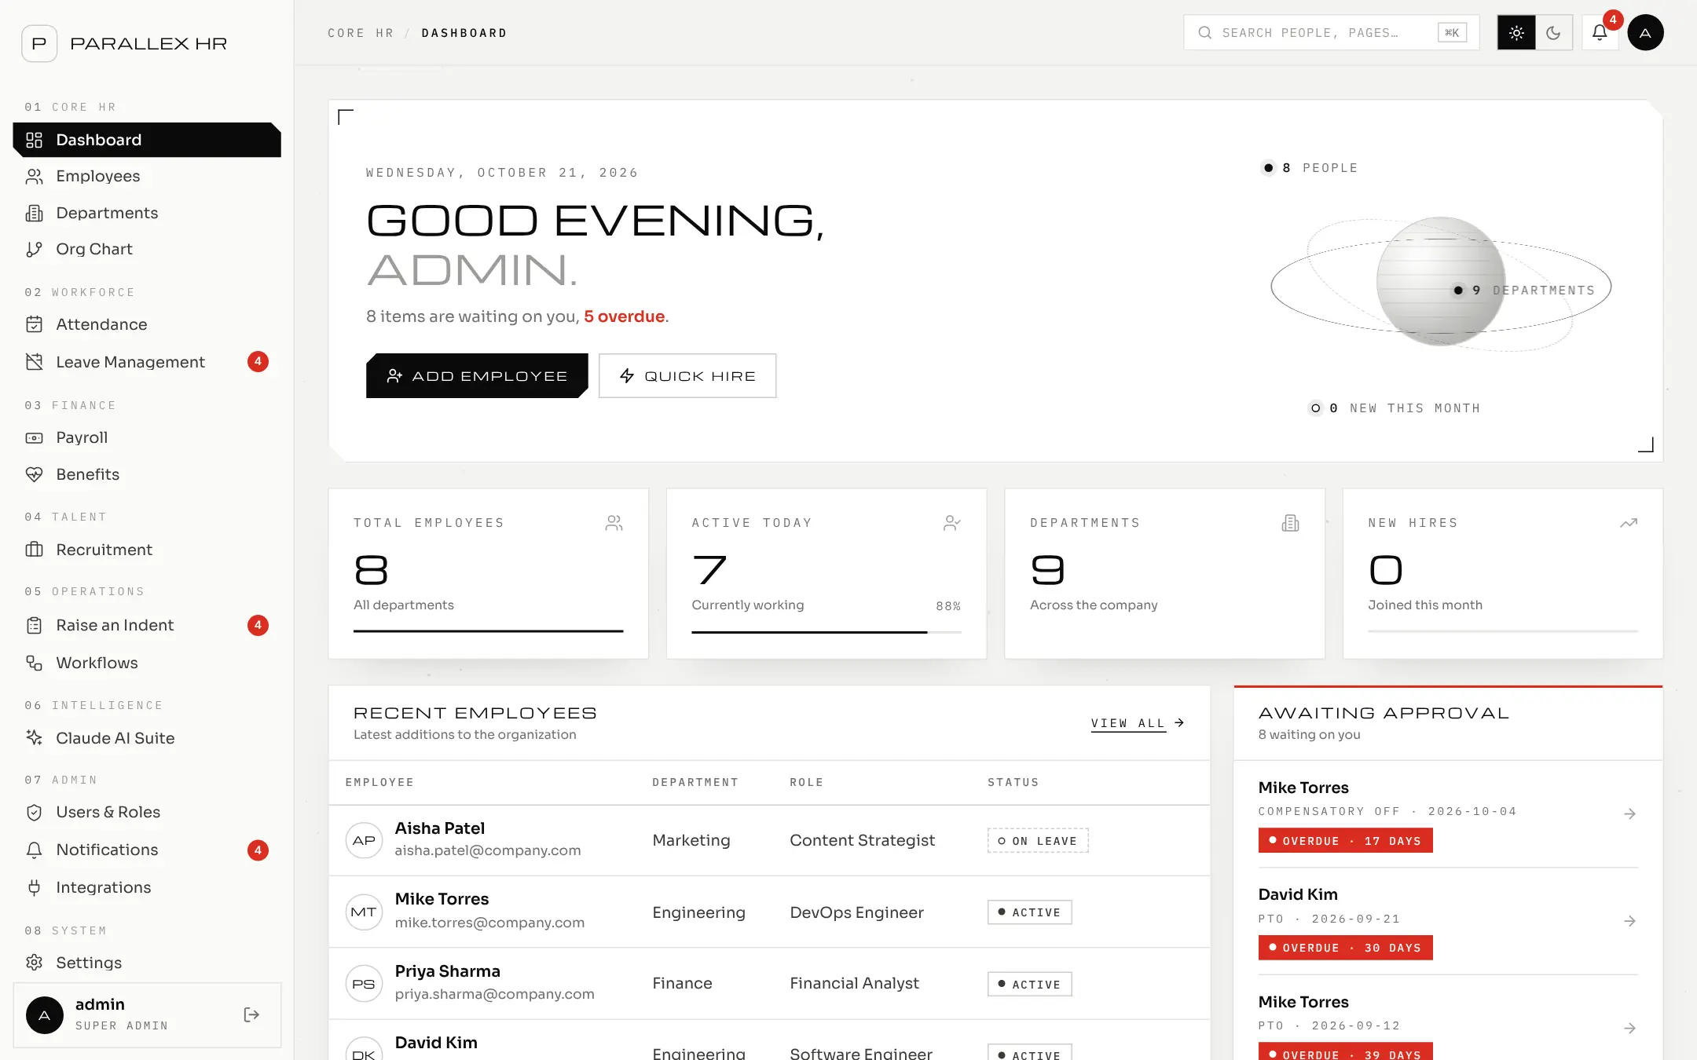Open the Notifications sidebar item
The image size is (1697, 1060).
pyautogui.click(x=147, y=850)
